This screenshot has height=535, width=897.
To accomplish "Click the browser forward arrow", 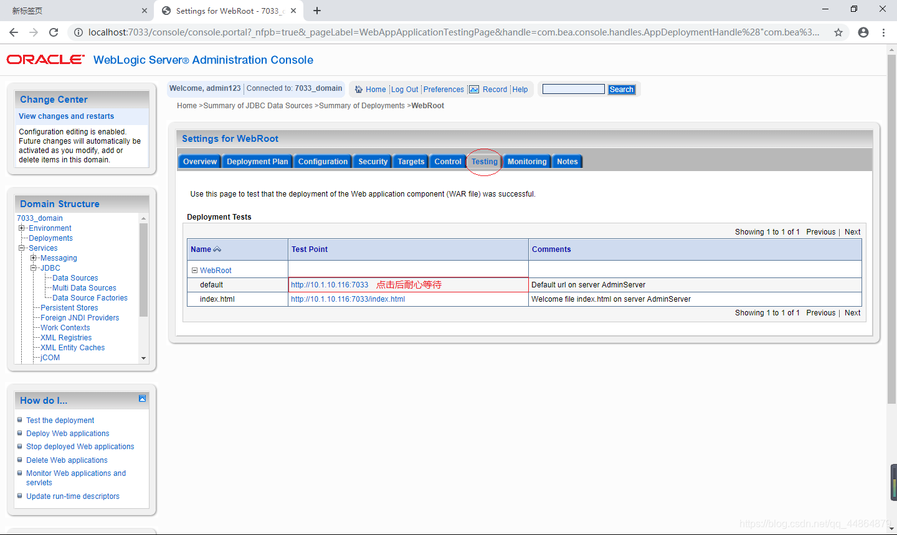I will click(x=34, y=32).
